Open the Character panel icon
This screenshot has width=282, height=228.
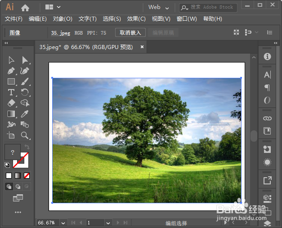[x=267, y=75]
